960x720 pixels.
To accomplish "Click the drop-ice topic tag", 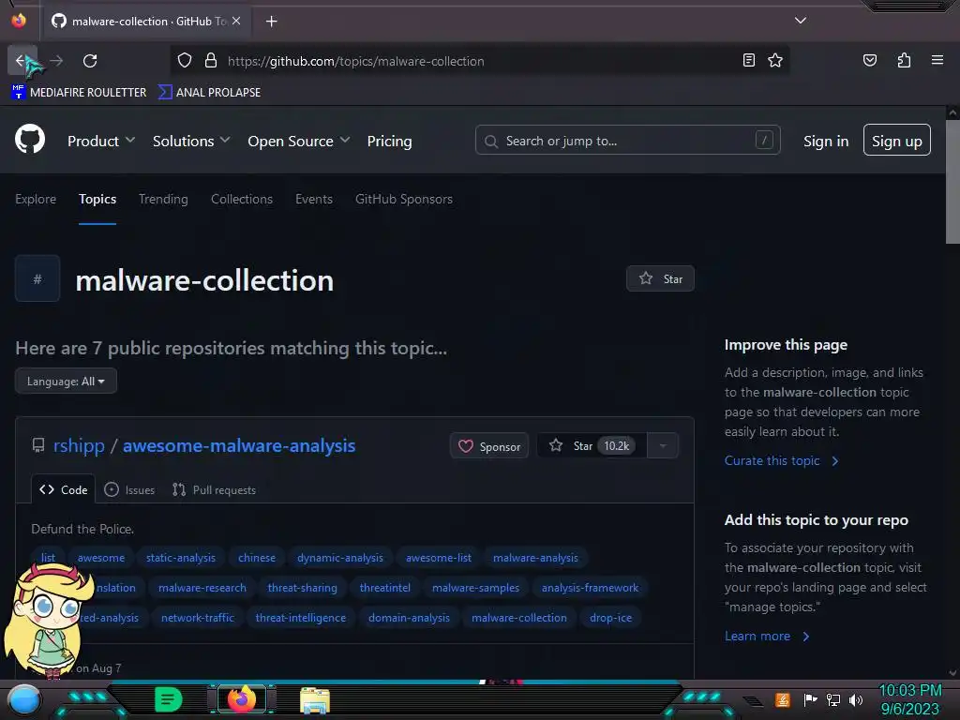I will pos(610,618).
